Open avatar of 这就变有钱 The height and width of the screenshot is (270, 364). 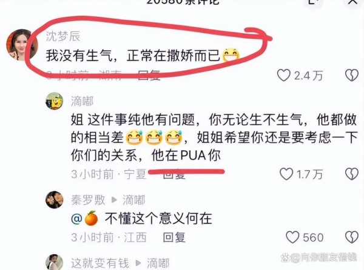pos(55,262)
